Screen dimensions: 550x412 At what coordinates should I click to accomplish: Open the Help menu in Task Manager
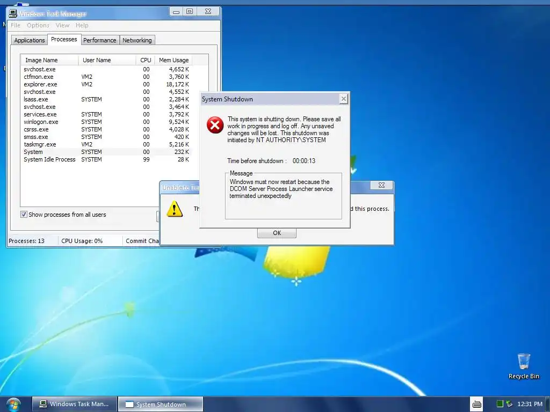[82, 25]
